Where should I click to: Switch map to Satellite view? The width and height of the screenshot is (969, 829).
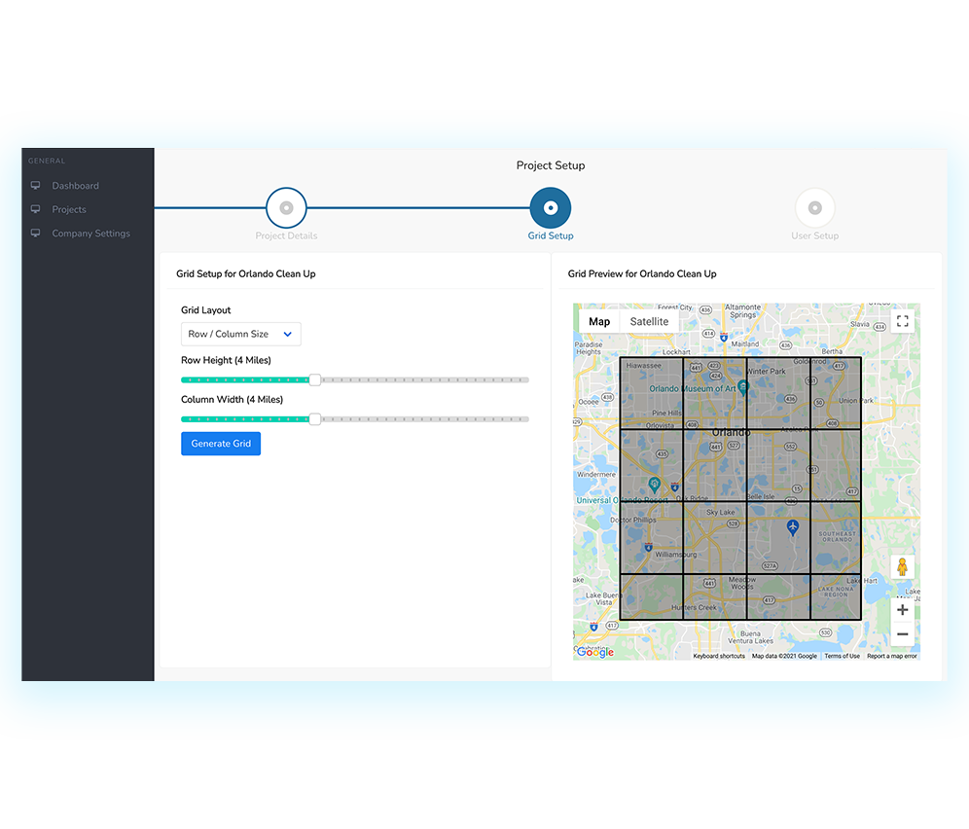649,321
